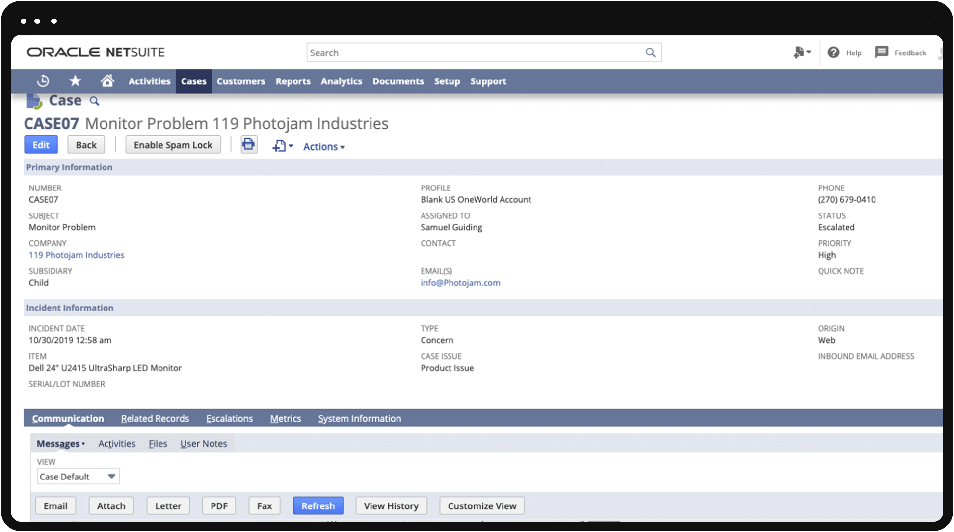Click the print icon for this case
Screen dimensions: 954x532
(248, 145)
